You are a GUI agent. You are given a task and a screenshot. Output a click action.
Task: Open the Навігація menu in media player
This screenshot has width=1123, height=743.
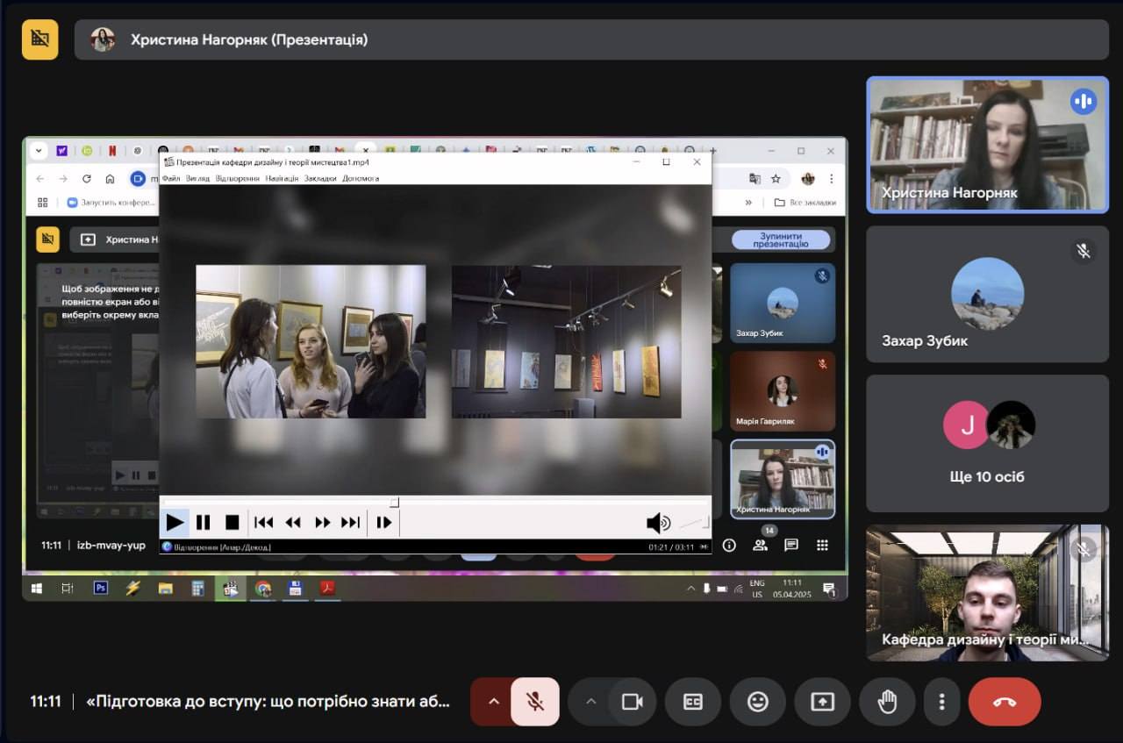point(282,178)
